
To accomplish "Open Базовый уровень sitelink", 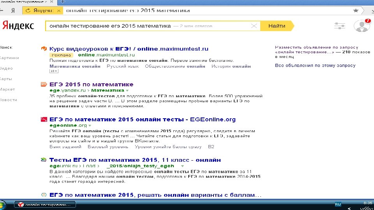I will [x=108, y=147].
